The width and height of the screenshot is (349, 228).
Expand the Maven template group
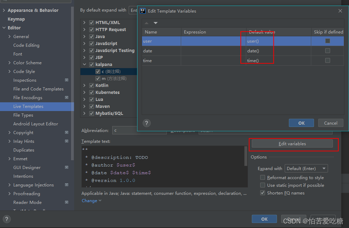pyautogui.click(x=84, y=106)
